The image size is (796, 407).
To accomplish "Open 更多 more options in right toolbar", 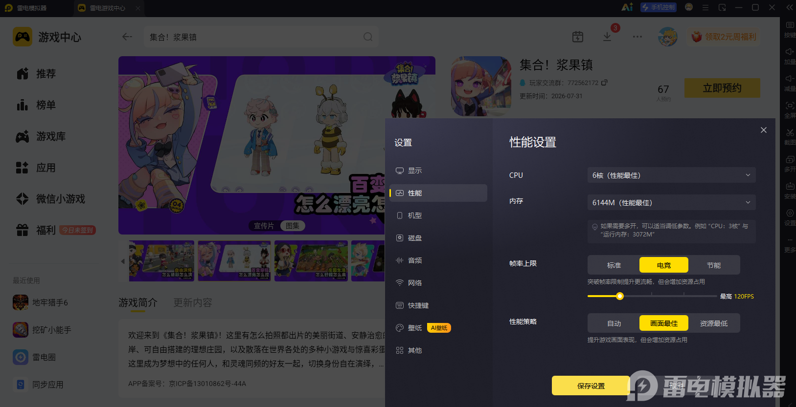I will [x=790, y=244].
